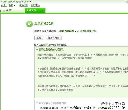Viewport: 128px width, 110px height.
Task: Click the email address 13610291445@139.com
Action: tap(15, 1)
